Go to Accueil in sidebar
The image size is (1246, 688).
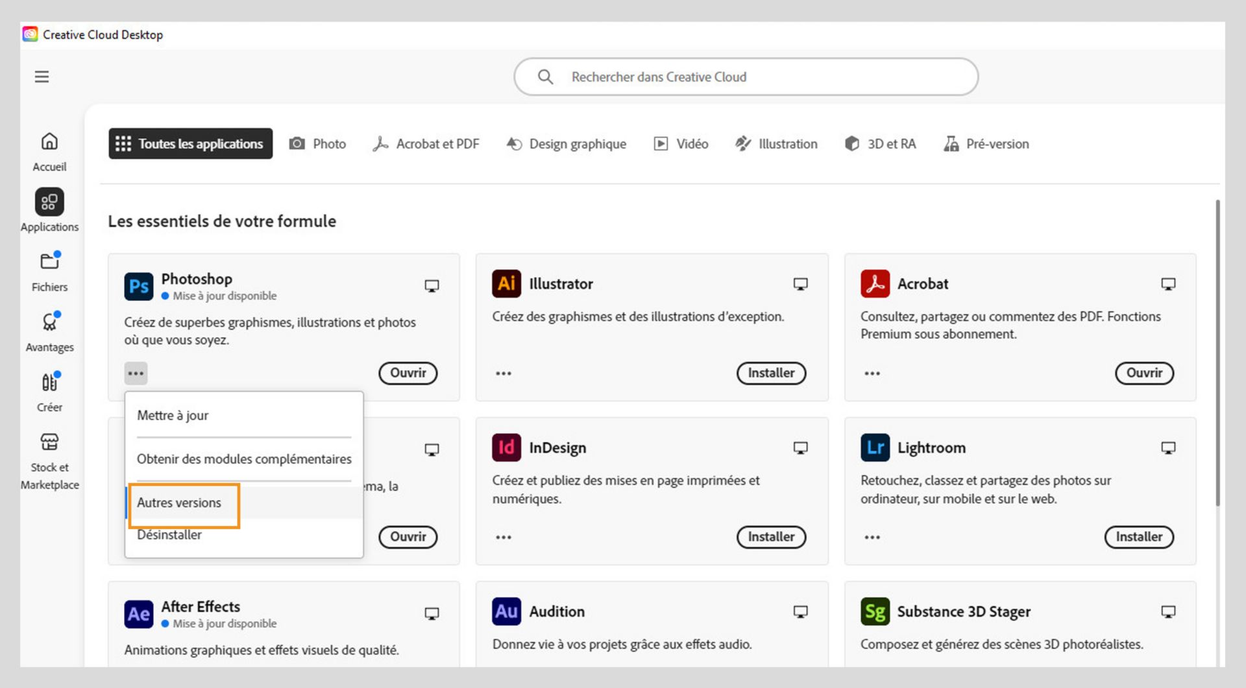tap(49, 150)
